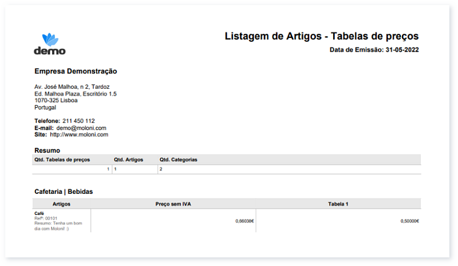This screenshot has height=266, width=458.
Task: Click the Listagem de Artigos report title
Action: pos(321,36)
